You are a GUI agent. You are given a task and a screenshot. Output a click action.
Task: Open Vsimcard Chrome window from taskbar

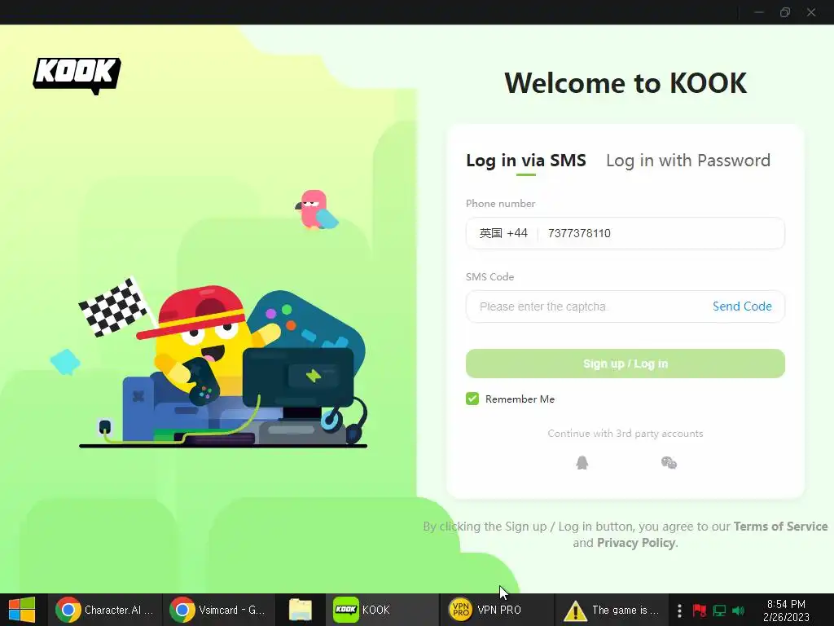pos(218,610)
